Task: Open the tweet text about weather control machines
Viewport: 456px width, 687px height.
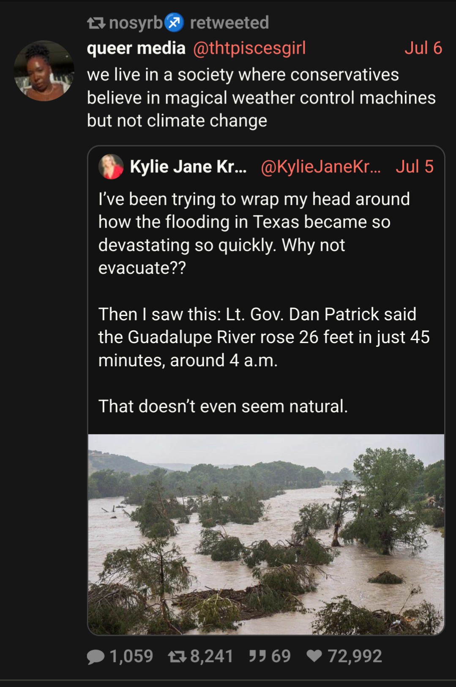Action: tap(261, 98)
